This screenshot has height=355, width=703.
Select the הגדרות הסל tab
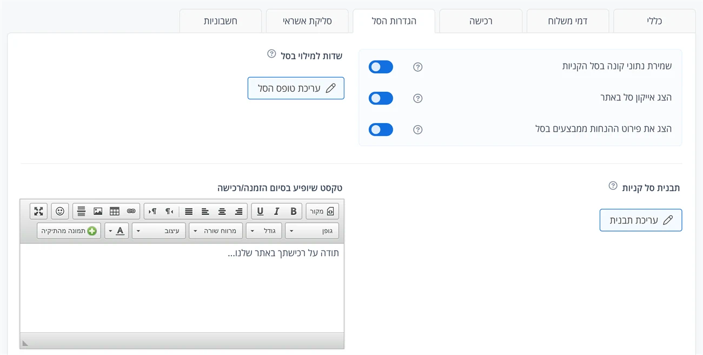[394, 22]
